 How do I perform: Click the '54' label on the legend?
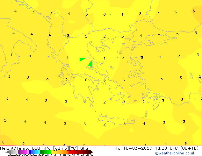coord(92,155)
